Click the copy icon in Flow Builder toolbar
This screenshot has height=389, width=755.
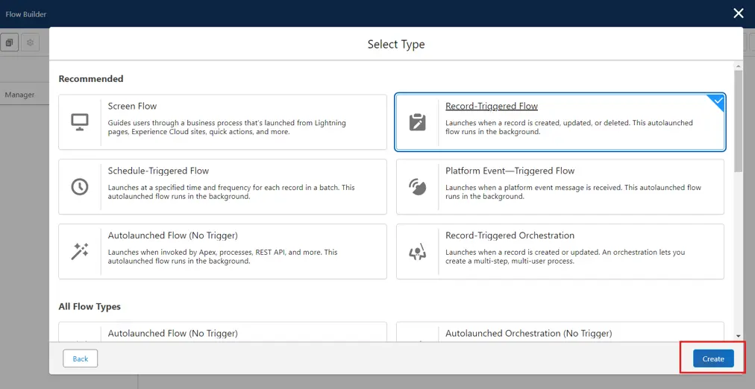[9, 42]
